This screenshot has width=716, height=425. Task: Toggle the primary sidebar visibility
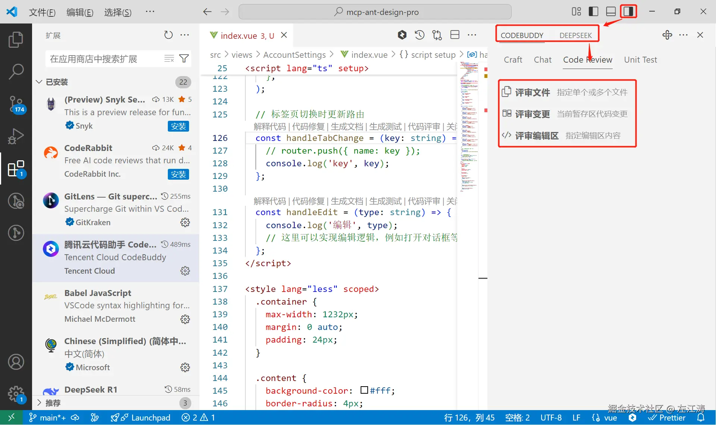coord(593,11)
